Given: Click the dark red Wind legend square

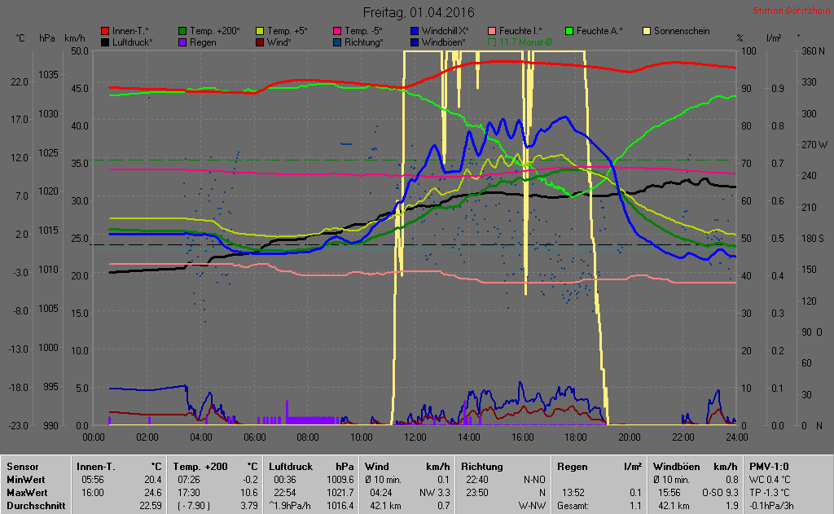Looking at the screenshot, I should click(261, 42).
